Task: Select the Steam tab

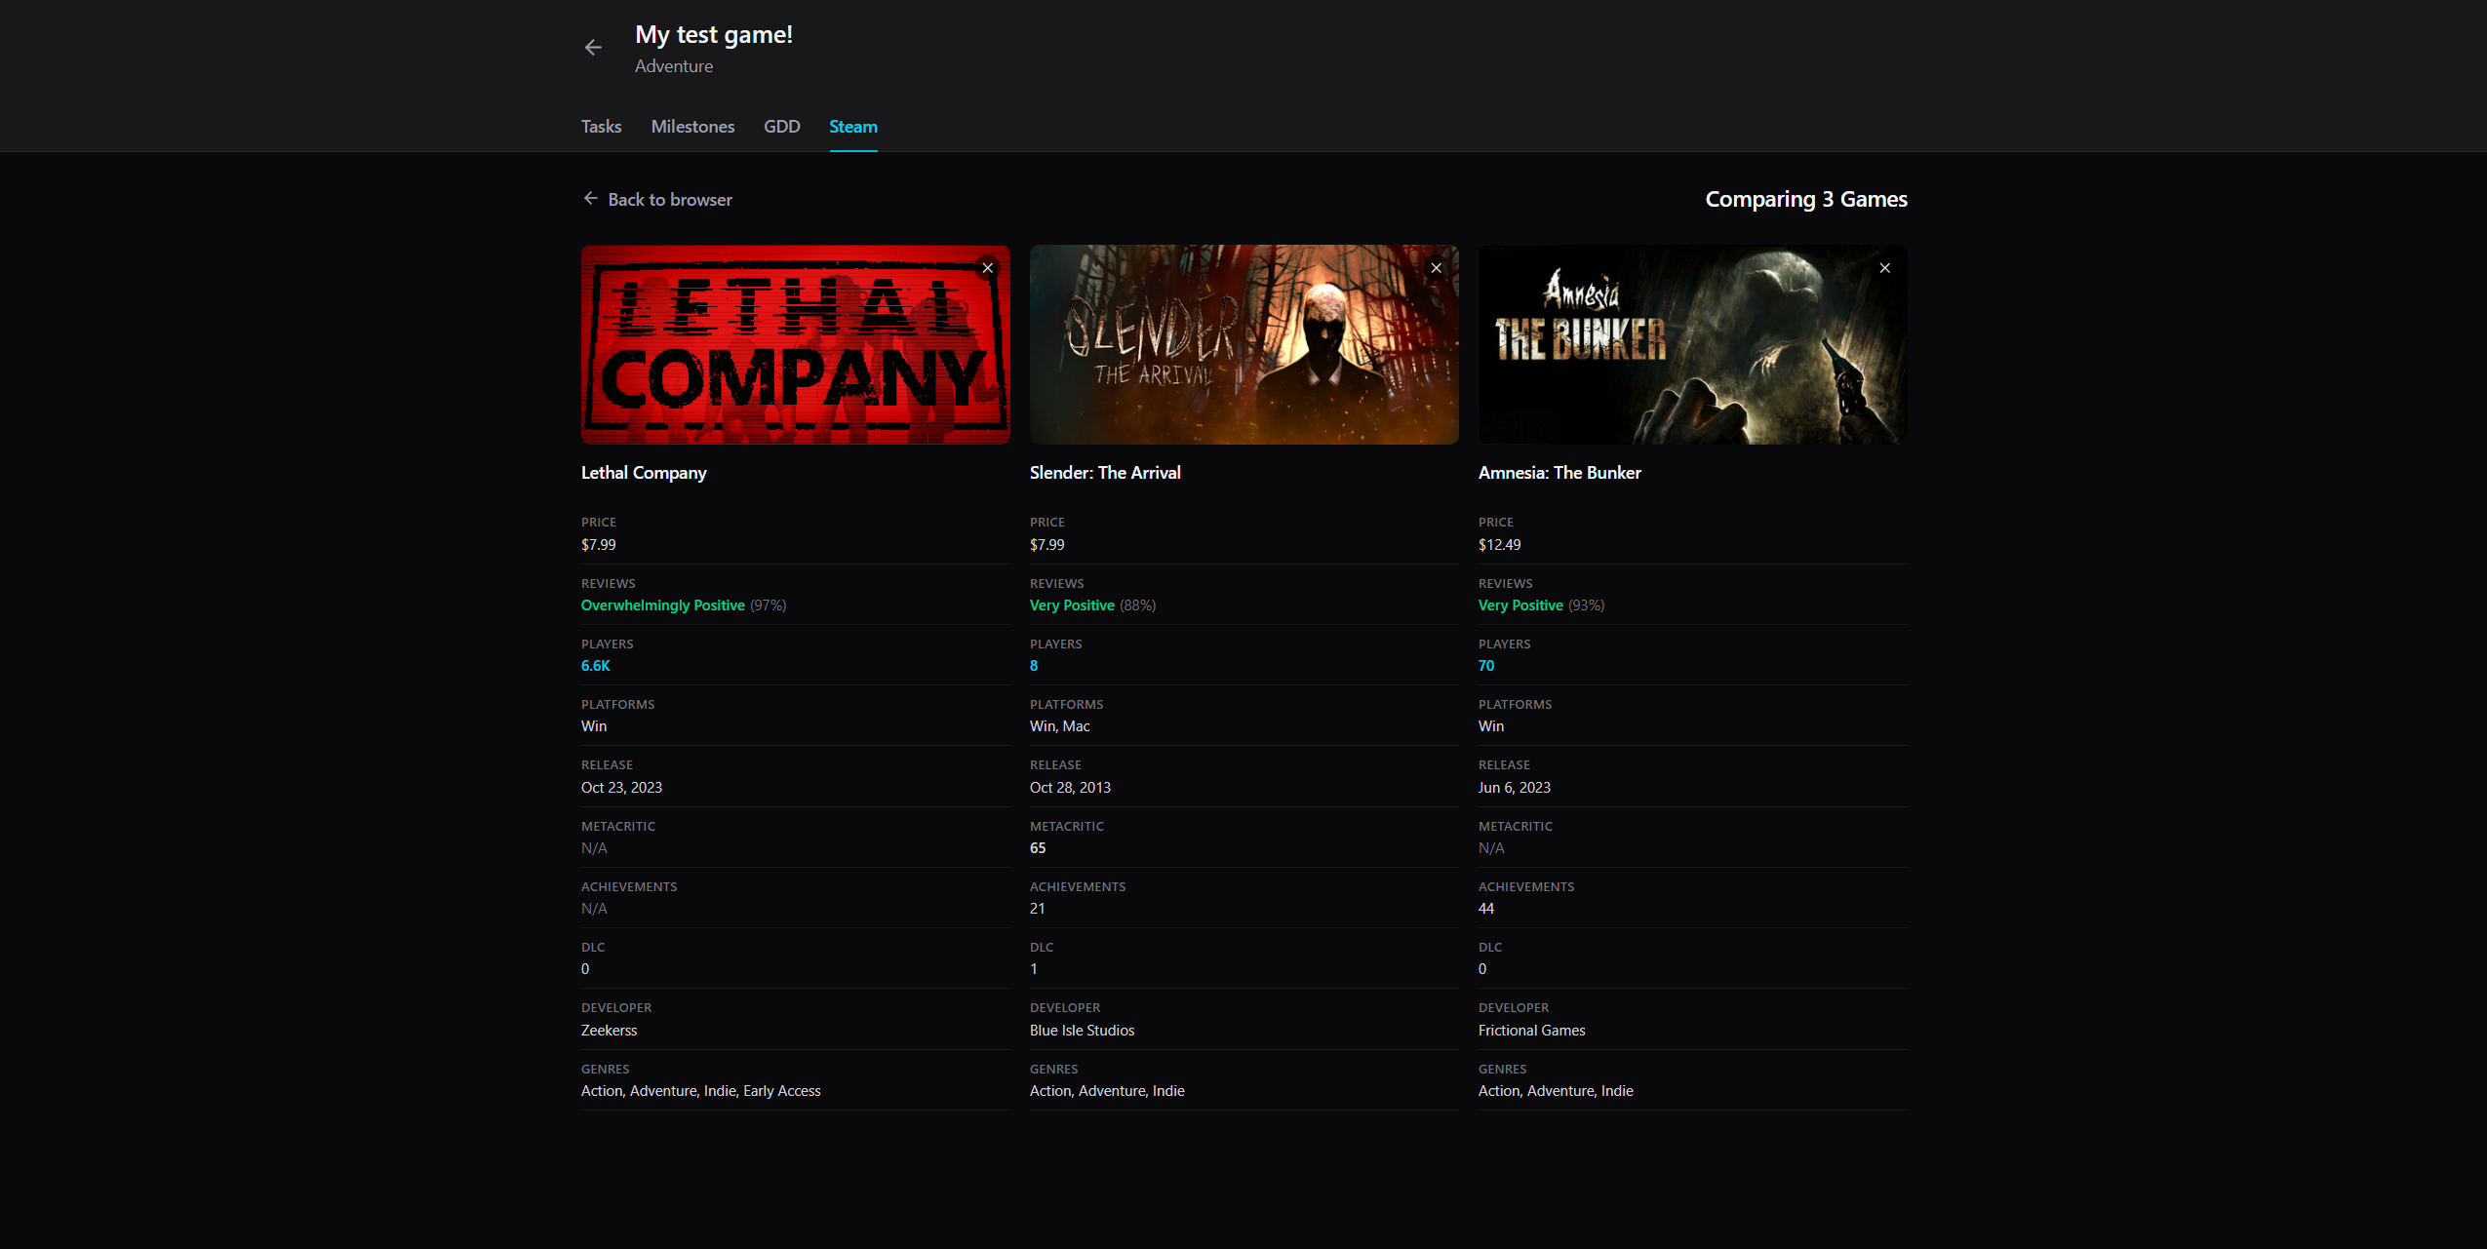Action: (853, 127)
